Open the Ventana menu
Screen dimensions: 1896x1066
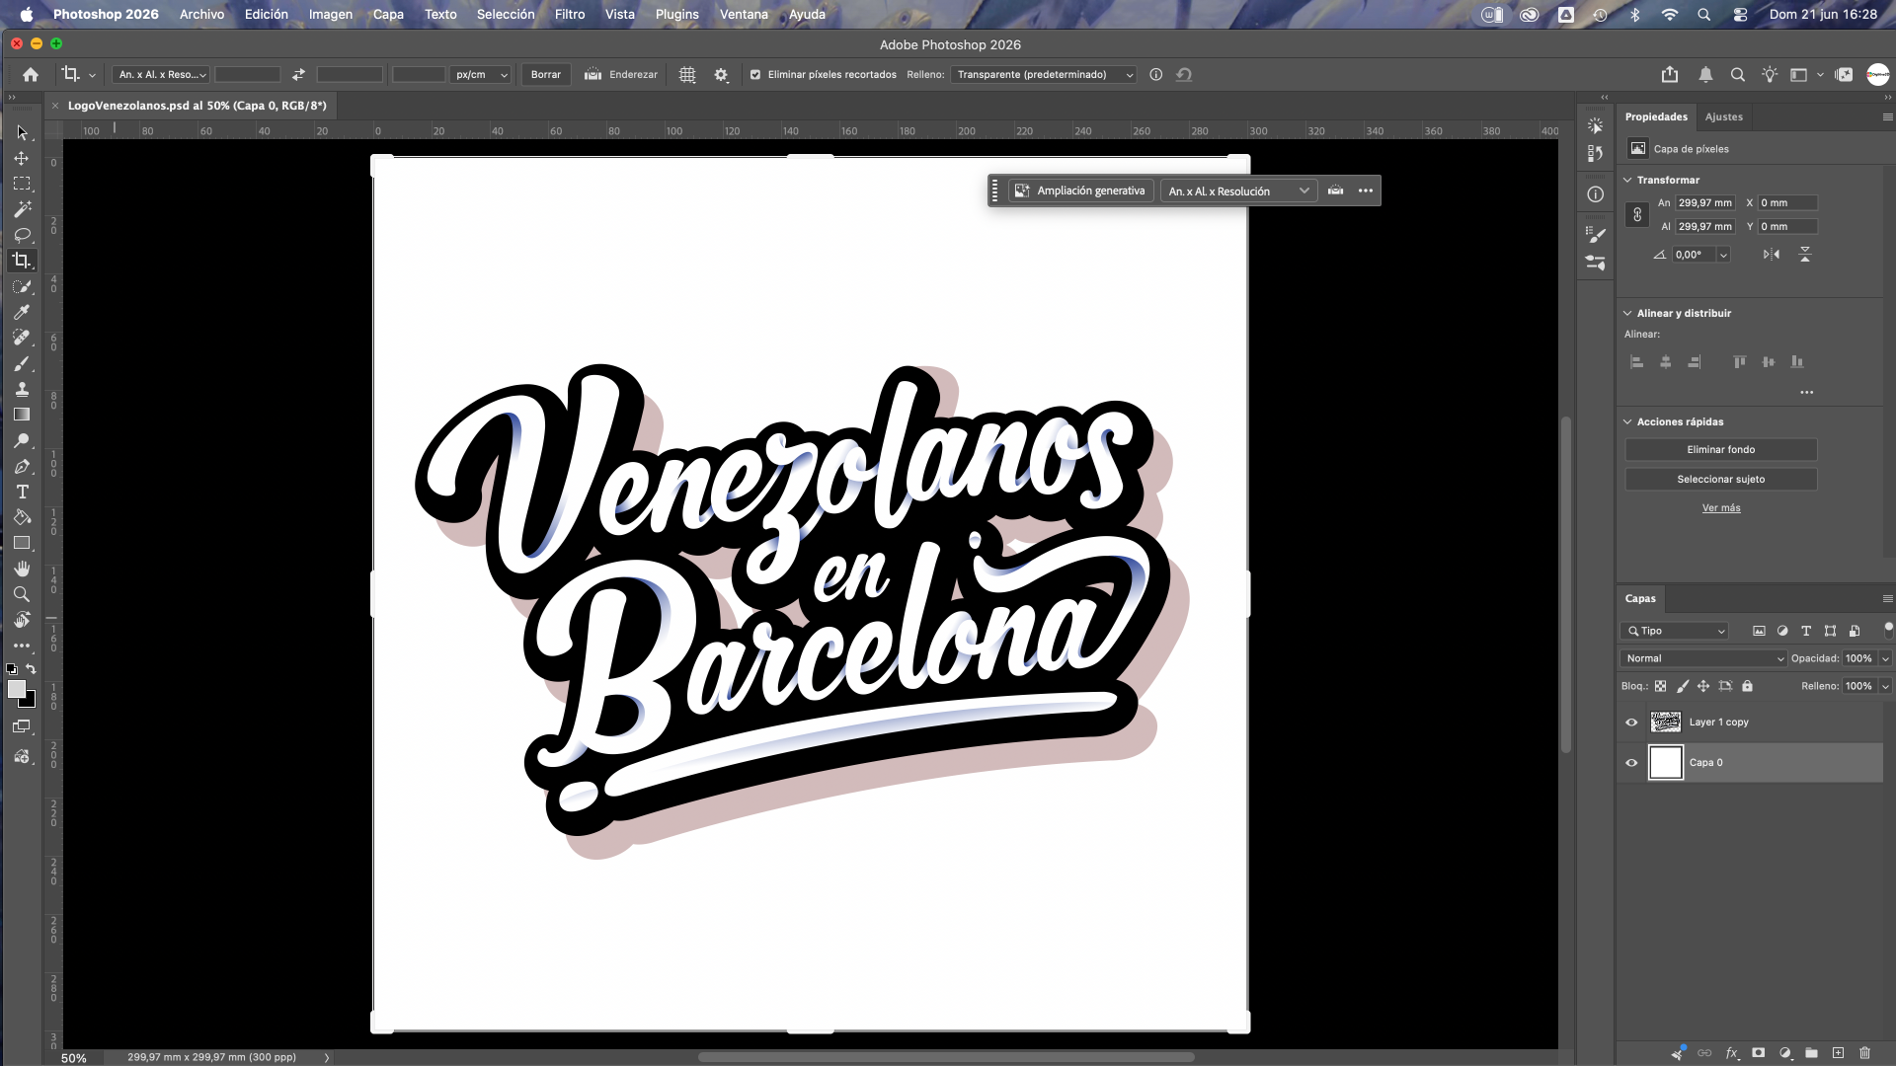(x=744, y=14)
